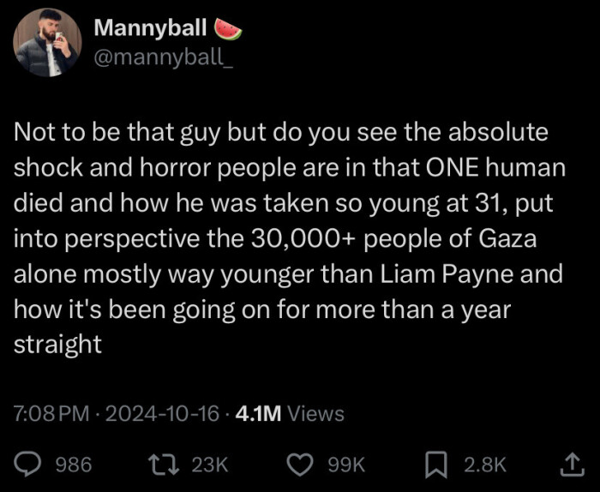This screenshot has height=492, width=600.
Task: Click the watermelon emoji next to Mannyball
Action: point(229,29)
